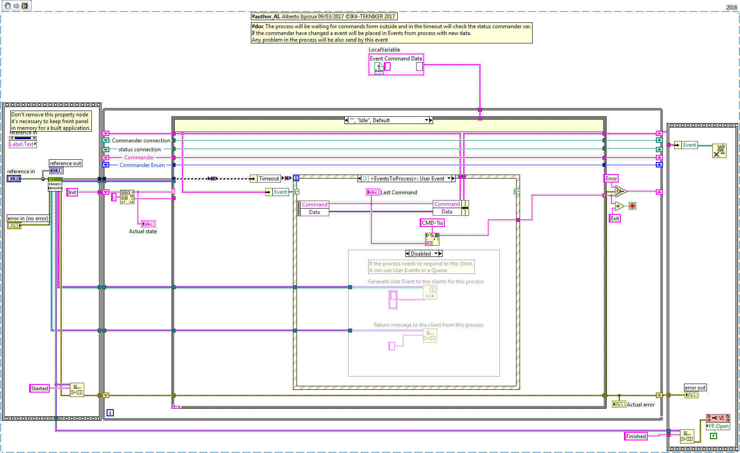Click the 'Last Command' string terminal
Image resolution: width=740 pixels, height=453 pixels.
tap(373, 192)
